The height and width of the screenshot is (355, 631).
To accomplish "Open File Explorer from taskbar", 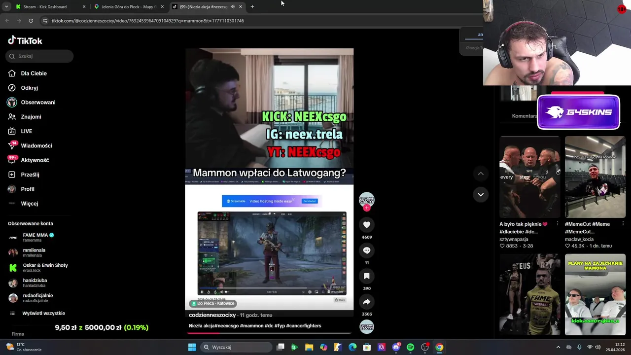I will 309,347.
